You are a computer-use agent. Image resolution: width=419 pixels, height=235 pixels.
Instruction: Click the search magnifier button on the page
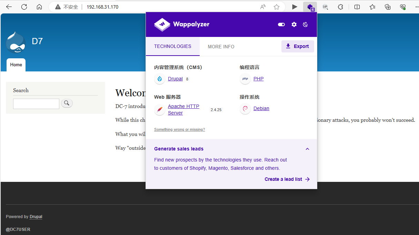pyautogui.click(x=67, y=103)
